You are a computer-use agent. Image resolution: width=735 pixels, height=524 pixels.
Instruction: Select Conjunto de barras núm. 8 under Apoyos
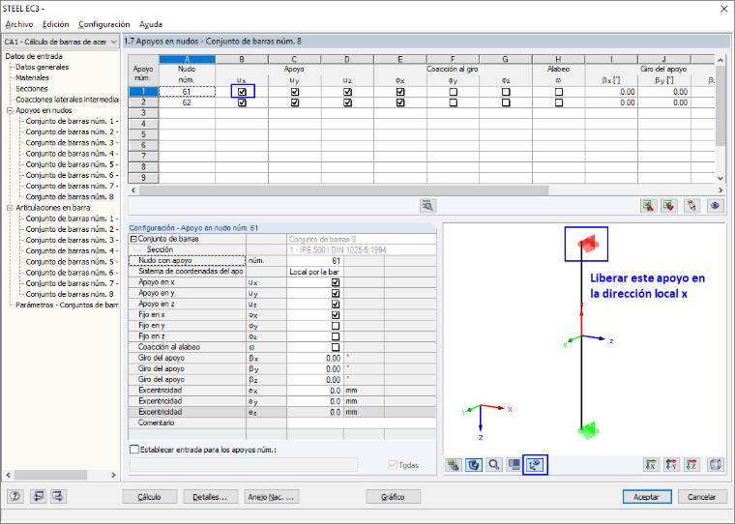pos(70,197)
